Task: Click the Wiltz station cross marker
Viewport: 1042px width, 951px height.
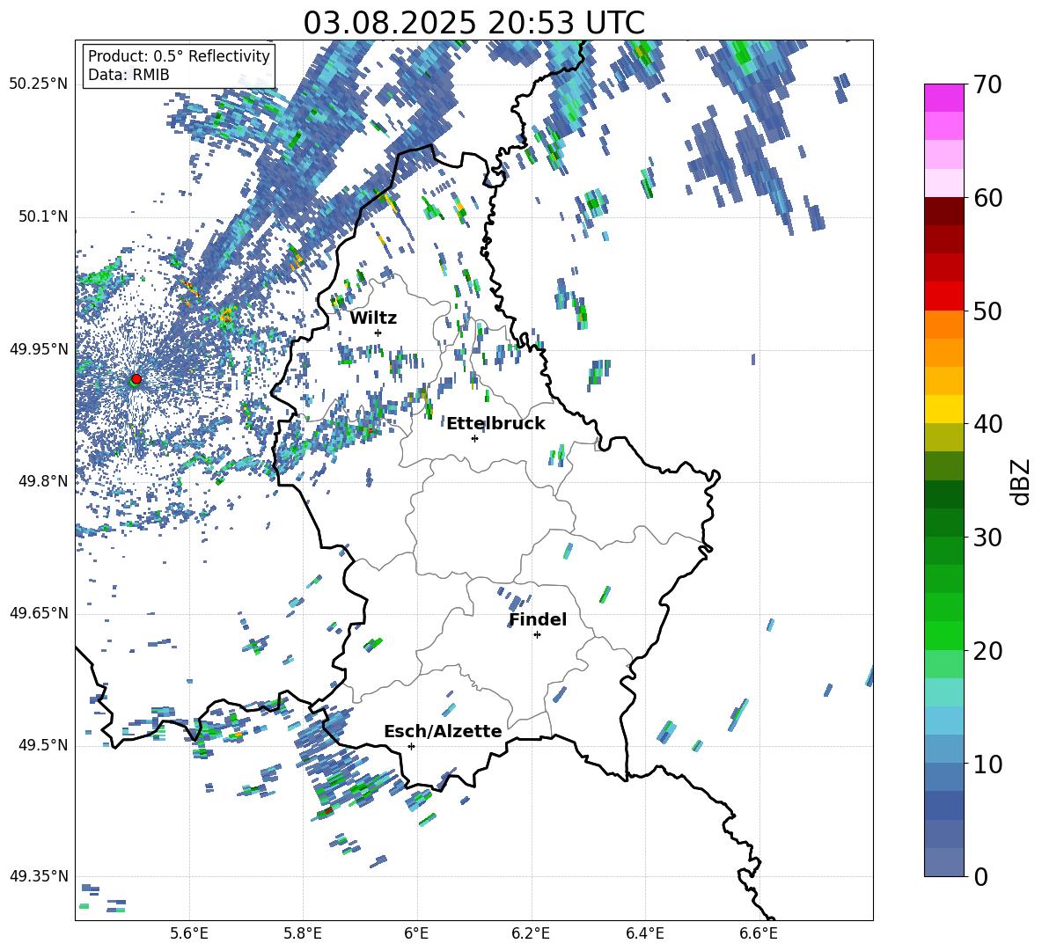Action: 378,333
